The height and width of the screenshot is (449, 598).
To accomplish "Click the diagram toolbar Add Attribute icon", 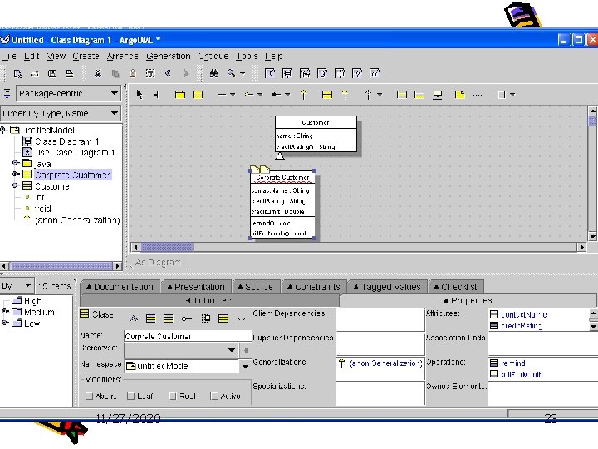I will (x=402, y=94).
